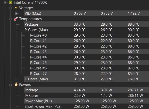Click the Package minimum temperature 28.0 °C
The width and height of the screenshot is (149, 109).
[107, 24]
